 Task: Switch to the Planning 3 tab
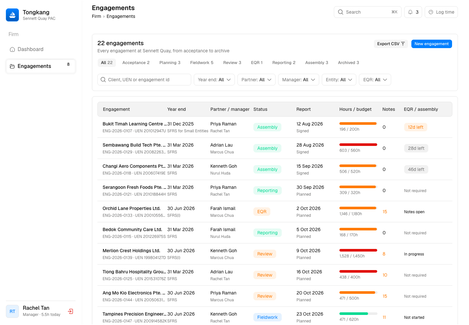[x=170, y=63]
